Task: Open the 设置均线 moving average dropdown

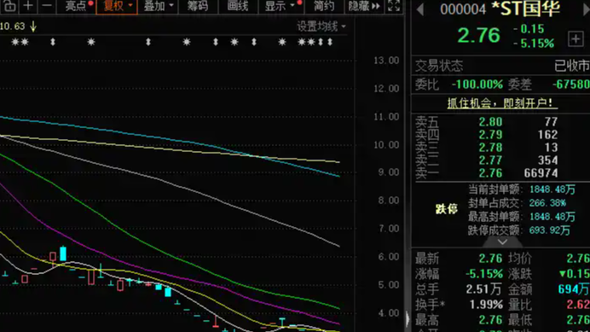Action: tap(321, 26)
